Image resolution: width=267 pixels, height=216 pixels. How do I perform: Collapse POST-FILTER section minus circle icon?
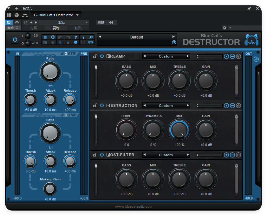pos(232,155)
